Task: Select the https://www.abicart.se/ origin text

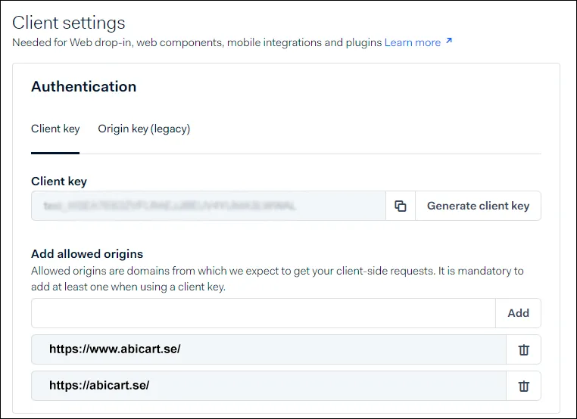Action: click(115, 349)
